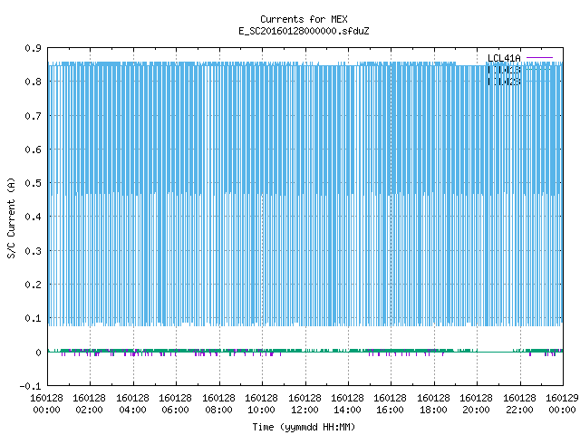This screenshot has height=435, width=580.
Task: Select the '160128 12:00' x-axis tick label
Action: pos(304,404)
